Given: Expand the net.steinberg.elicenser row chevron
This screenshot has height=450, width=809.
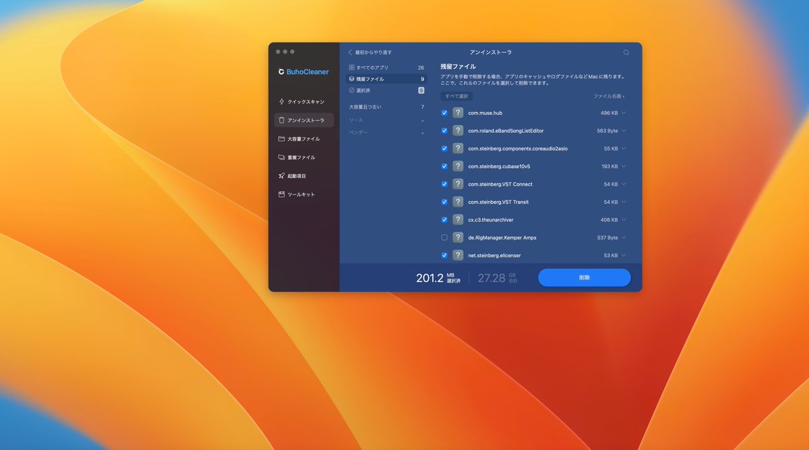Looking at the screenshot, I should 624,256.
